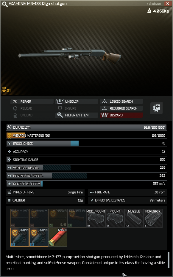Click the Unequip button
Screen dimensions: 173x277
(x=77, y=101)
